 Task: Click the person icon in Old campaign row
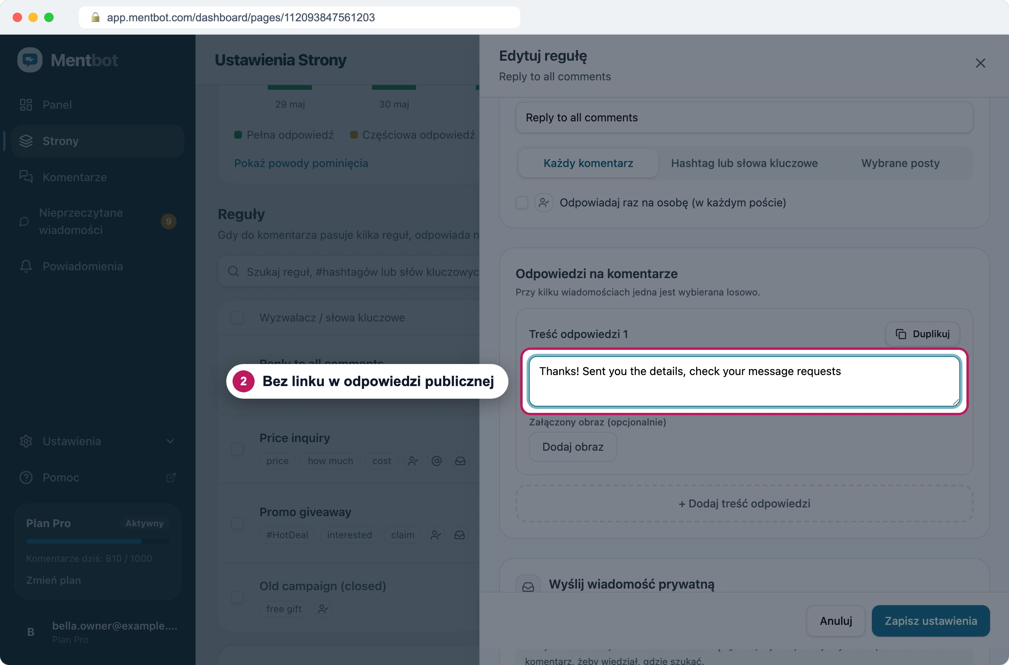pyautogui.click(x=323, y=609)
